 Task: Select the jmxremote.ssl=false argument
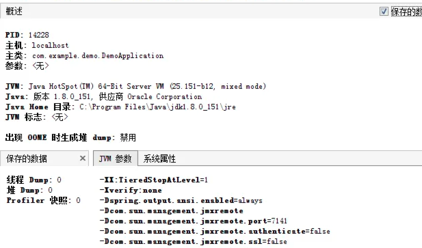tap(194, 241)
